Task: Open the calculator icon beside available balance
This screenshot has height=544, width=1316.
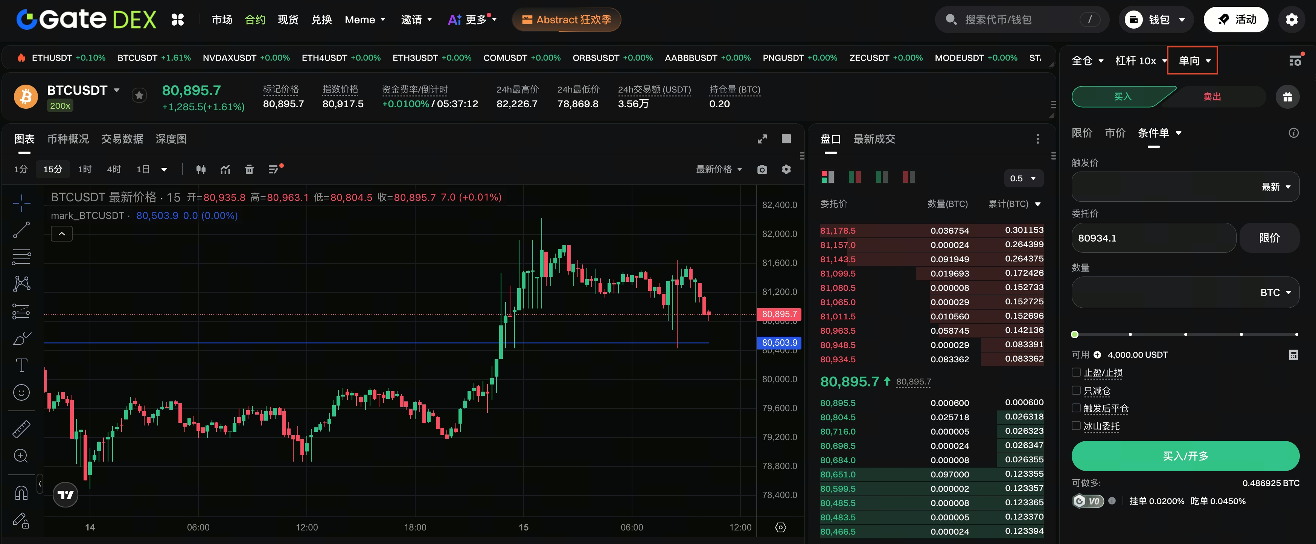Action: coord(1293,354)
